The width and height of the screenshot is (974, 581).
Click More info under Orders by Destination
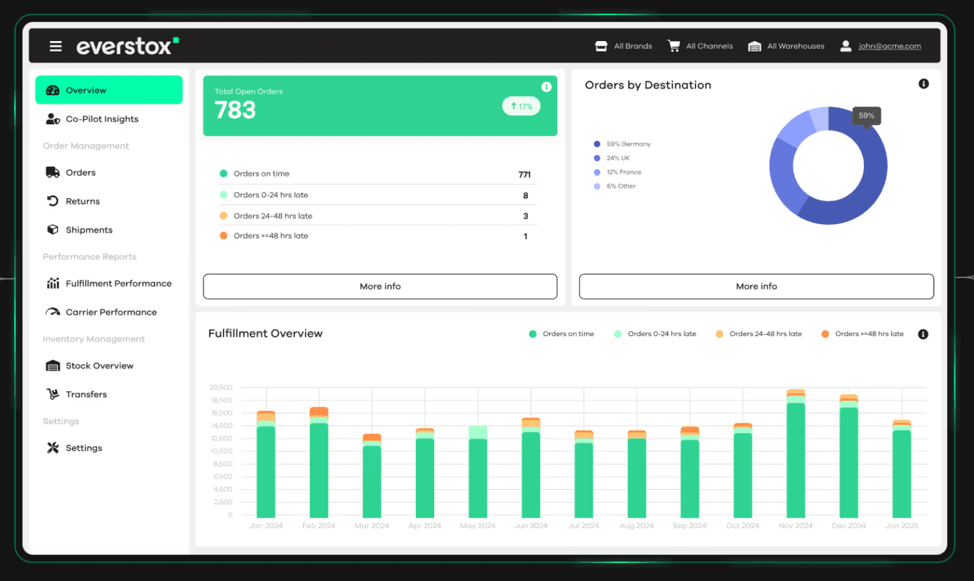[x=756, y=287]
